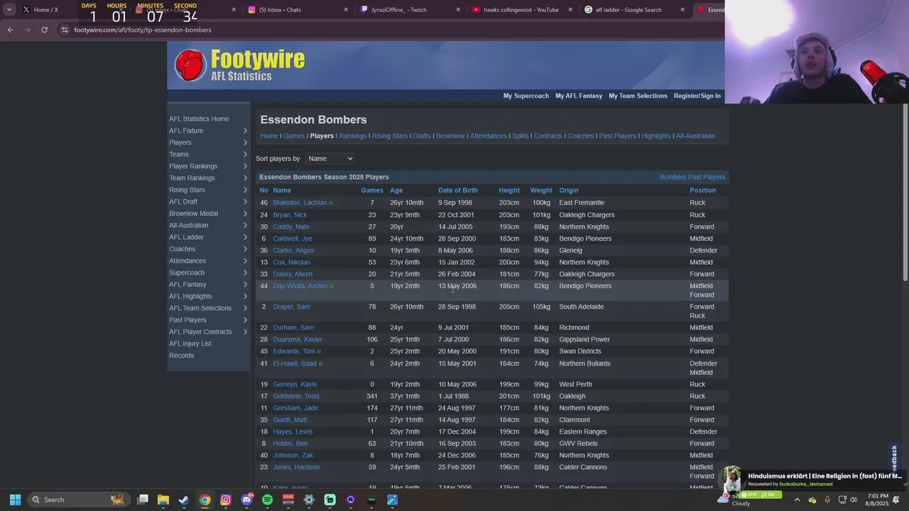
Task: Open the Past Players sub-navigation link
Action: pyautogui.click(x=617, y=136)
